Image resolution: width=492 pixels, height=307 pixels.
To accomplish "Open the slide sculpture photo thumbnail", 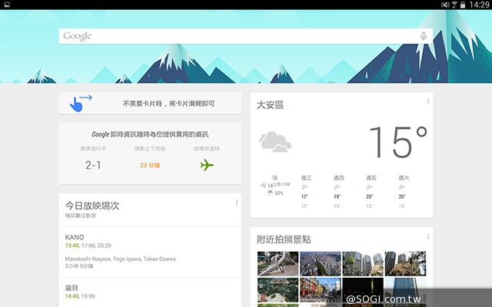I will [278, 263].
